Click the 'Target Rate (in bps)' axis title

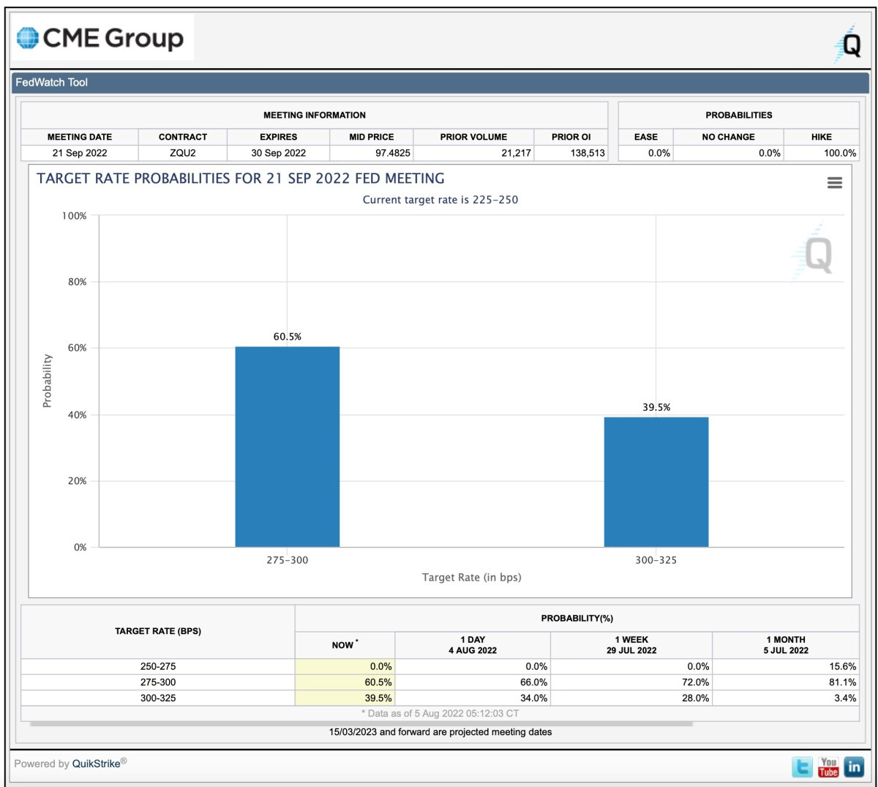[472, 578]
